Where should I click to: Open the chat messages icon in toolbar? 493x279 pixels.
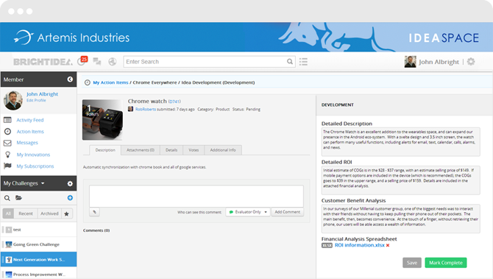pyautogui.click(x=97, y=62)
